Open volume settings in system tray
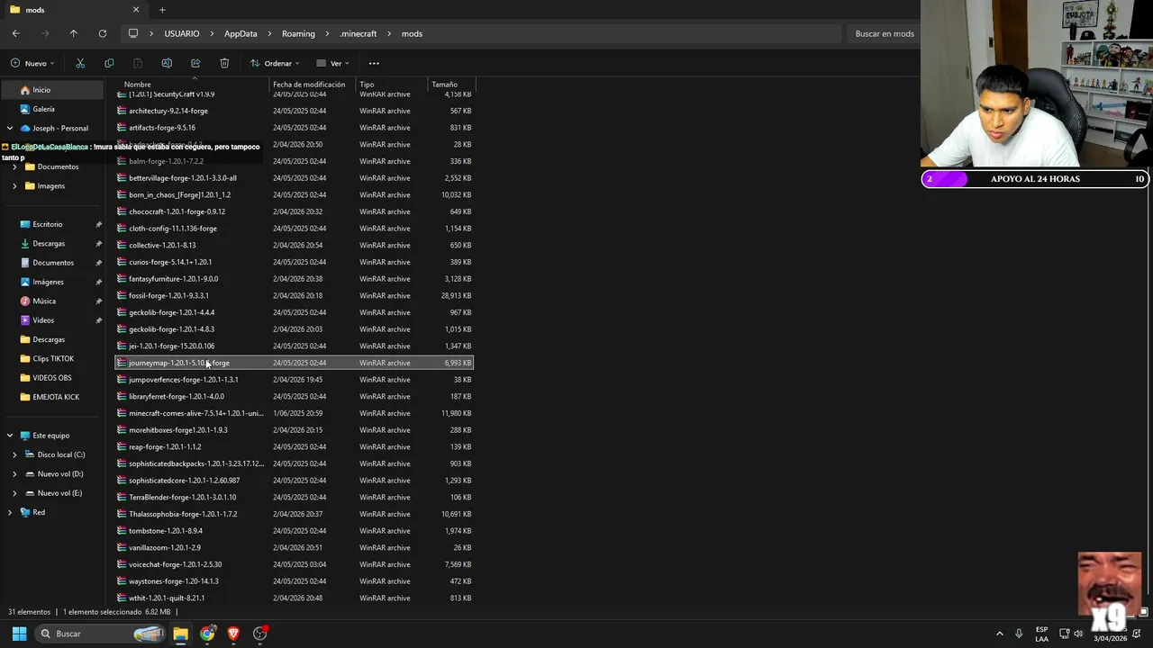The height and width of the screenshot is (648, 1153). click(1079, 634)
